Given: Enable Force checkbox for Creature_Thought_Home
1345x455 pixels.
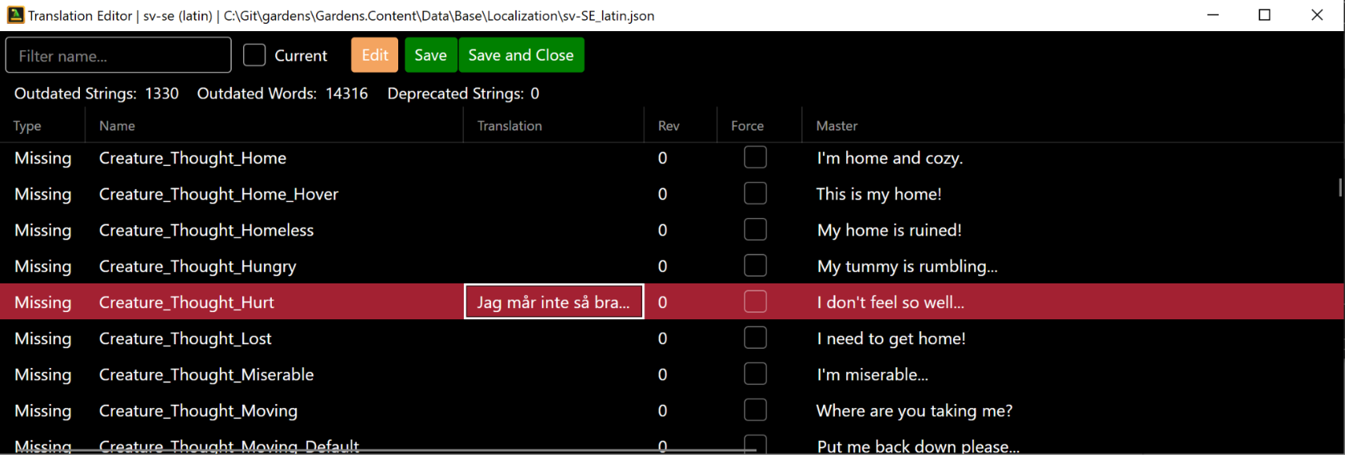Looking at the screenshot, I should click(x=755, y=157).
